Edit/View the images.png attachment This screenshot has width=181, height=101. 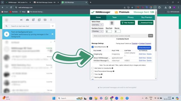pos(142,54)
